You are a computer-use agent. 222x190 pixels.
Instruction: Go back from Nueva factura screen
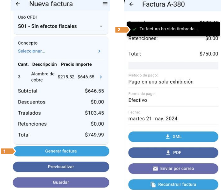pyautogui.click(x=18, y=4)
